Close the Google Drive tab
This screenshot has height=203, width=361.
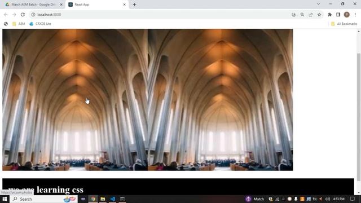(61, 5)
